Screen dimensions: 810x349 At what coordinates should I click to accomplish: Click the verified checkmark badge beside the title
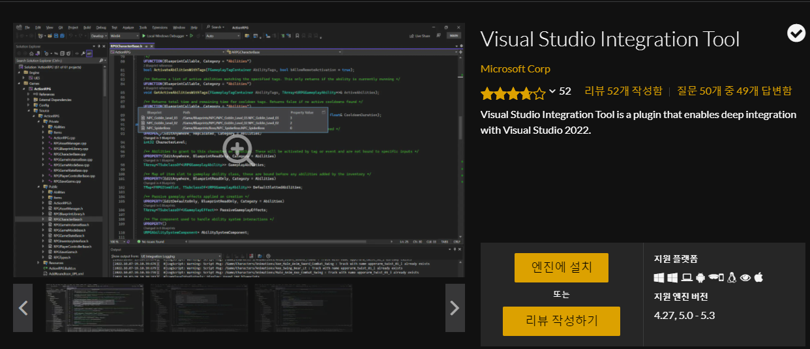[796, 33]
